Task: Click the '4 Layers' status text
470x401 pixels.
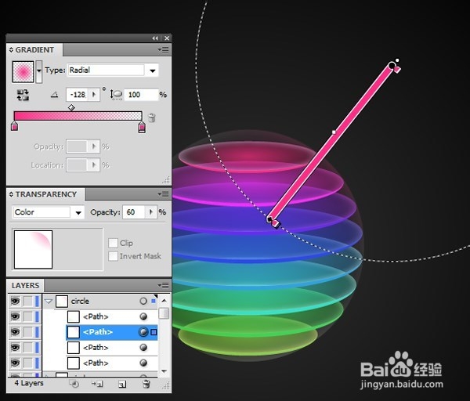Action: pos(29,383)
